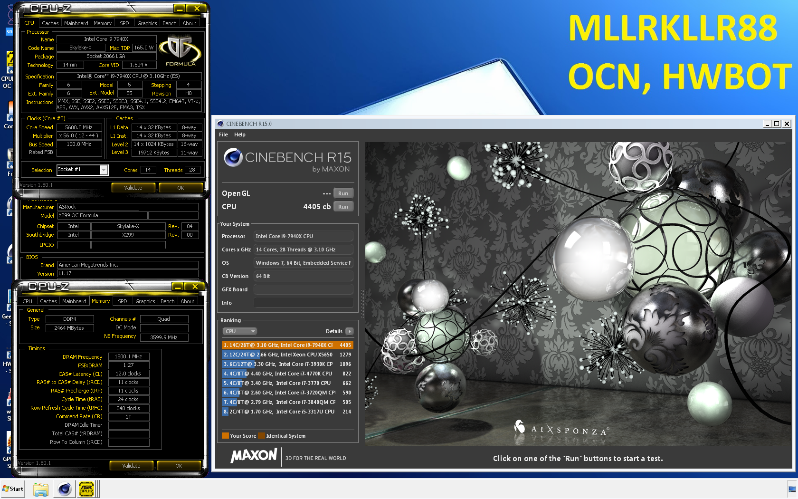
Task: Click the Cinebench title bar app icon
Action: [x=220, y=124]
